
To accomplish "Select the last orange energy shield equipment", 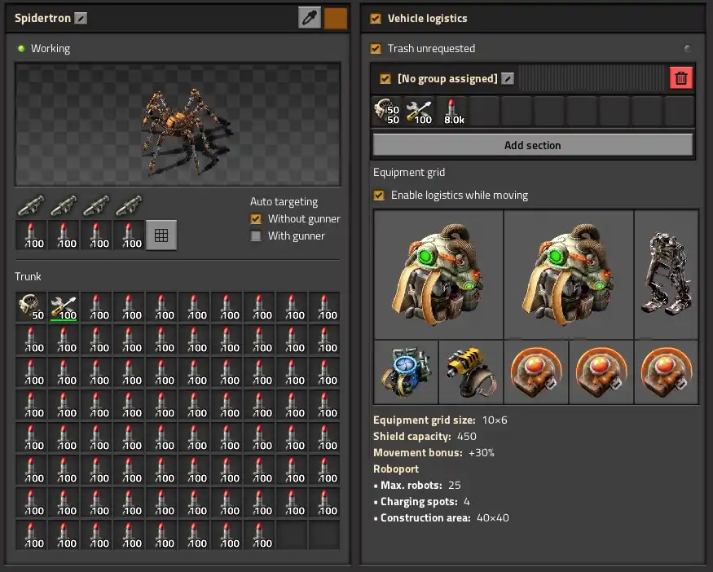I will coord(667,372).
